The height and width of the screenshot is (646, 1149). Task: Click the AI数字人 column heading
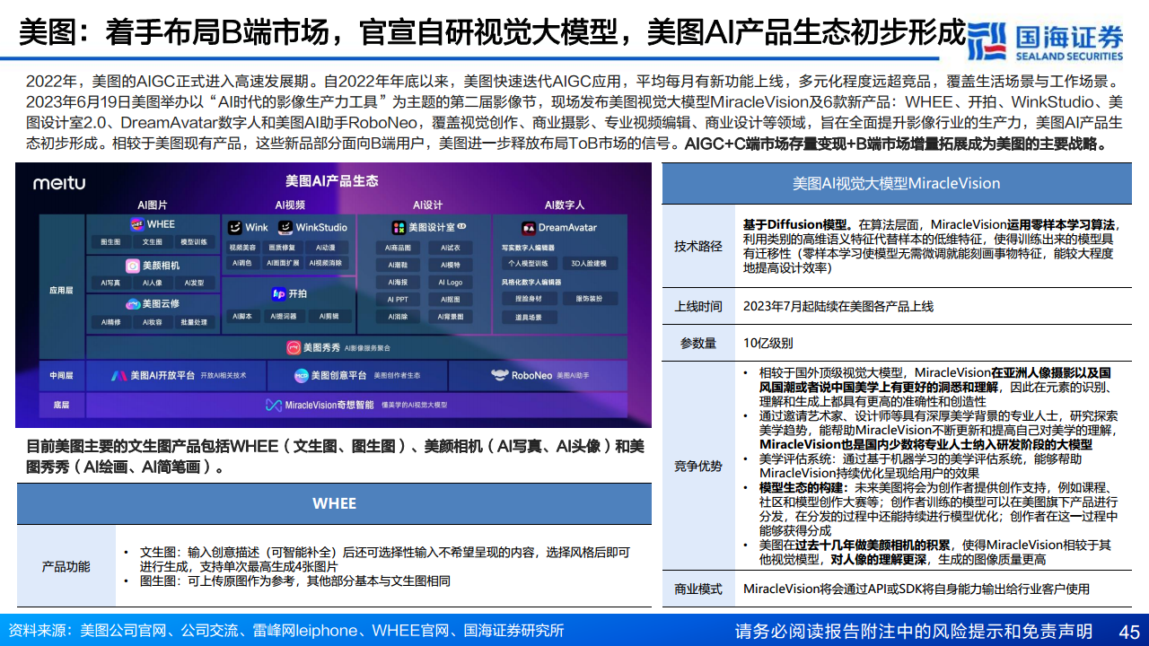pyautogui.click(x=565, y=205)
